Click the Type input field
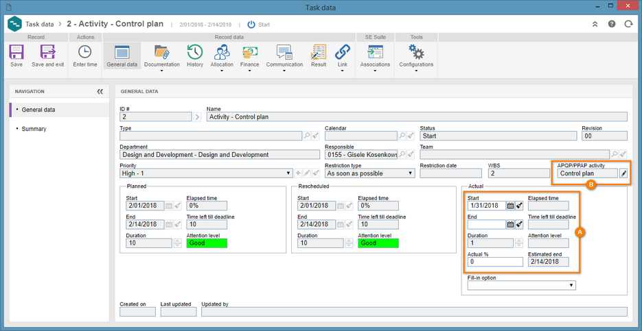642x331 pixels. click(x=211, y=136)
